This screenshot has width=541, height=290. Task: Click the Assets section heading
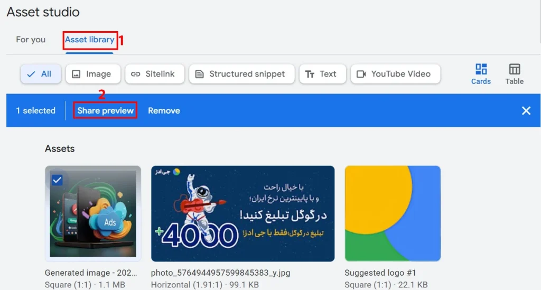[60, 148]
